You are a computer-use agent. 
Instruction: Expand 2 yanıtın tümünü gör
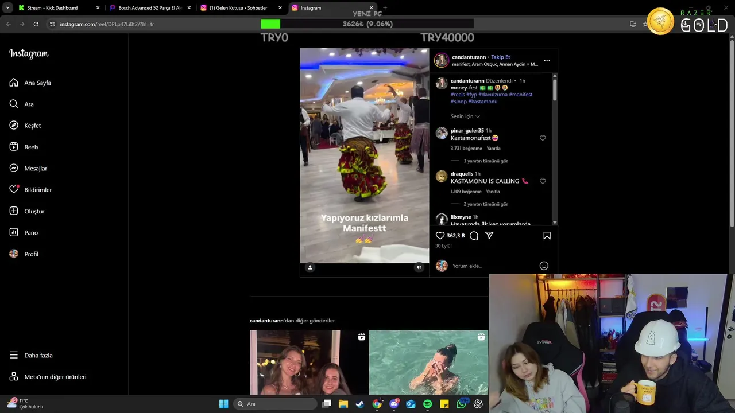click(x=486, y=204)
